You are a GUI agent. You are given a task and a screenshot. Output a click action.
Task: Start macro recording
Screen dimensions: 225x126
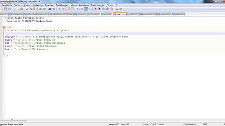pos(95,9)
